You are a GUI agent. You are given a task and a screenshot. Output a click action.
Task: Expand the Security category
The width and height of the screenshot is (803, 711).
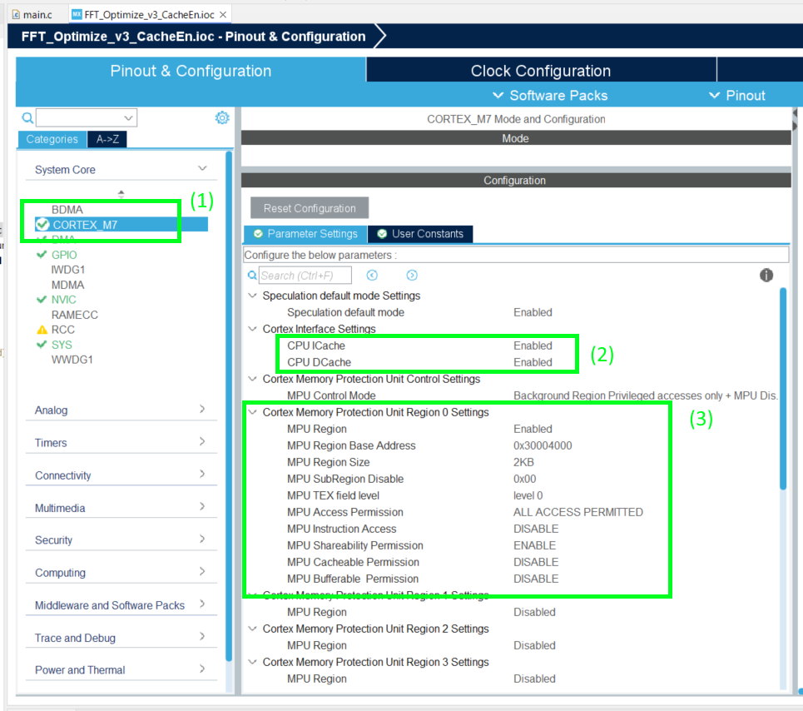pyautogui.click(x=202, y=539)
